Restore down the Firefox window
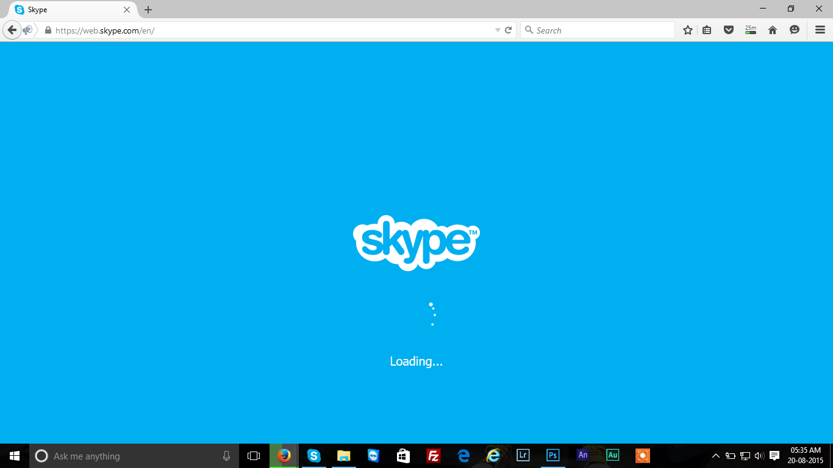Screen dimensions: 833x468 tap(791, 9)
